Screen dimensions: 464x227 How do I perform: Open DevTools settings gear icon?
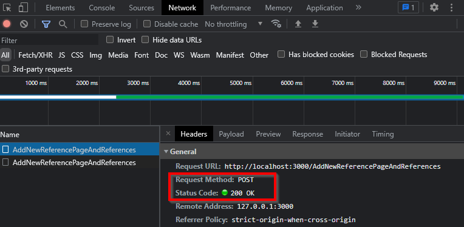click(x=434, y=7)
